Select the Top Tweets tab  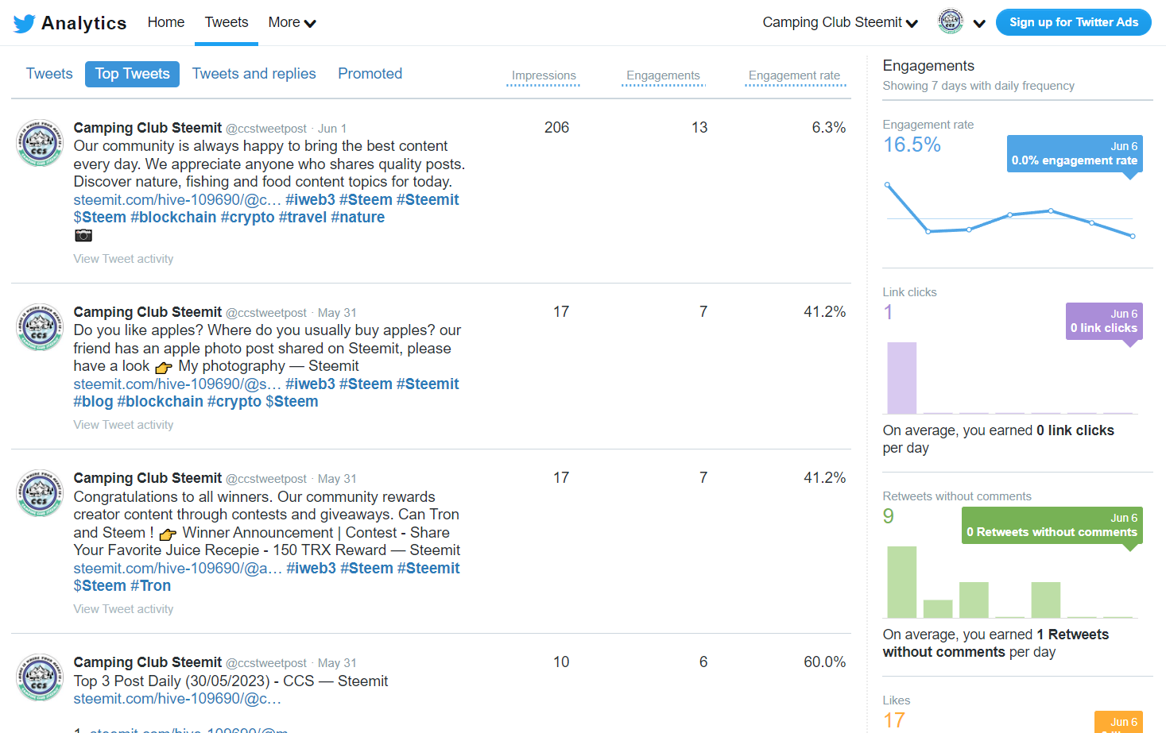click(x=132, y=74)
